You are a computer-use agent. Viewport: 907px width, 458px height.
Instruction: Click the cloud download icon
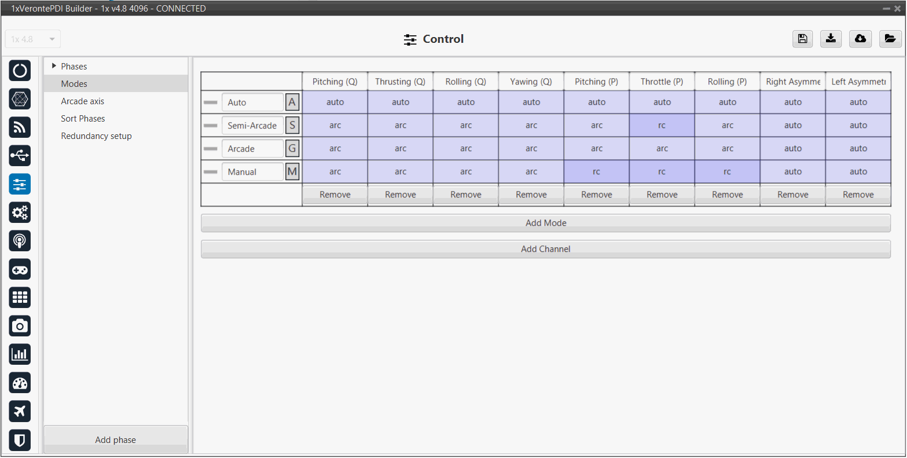(860, 39)
